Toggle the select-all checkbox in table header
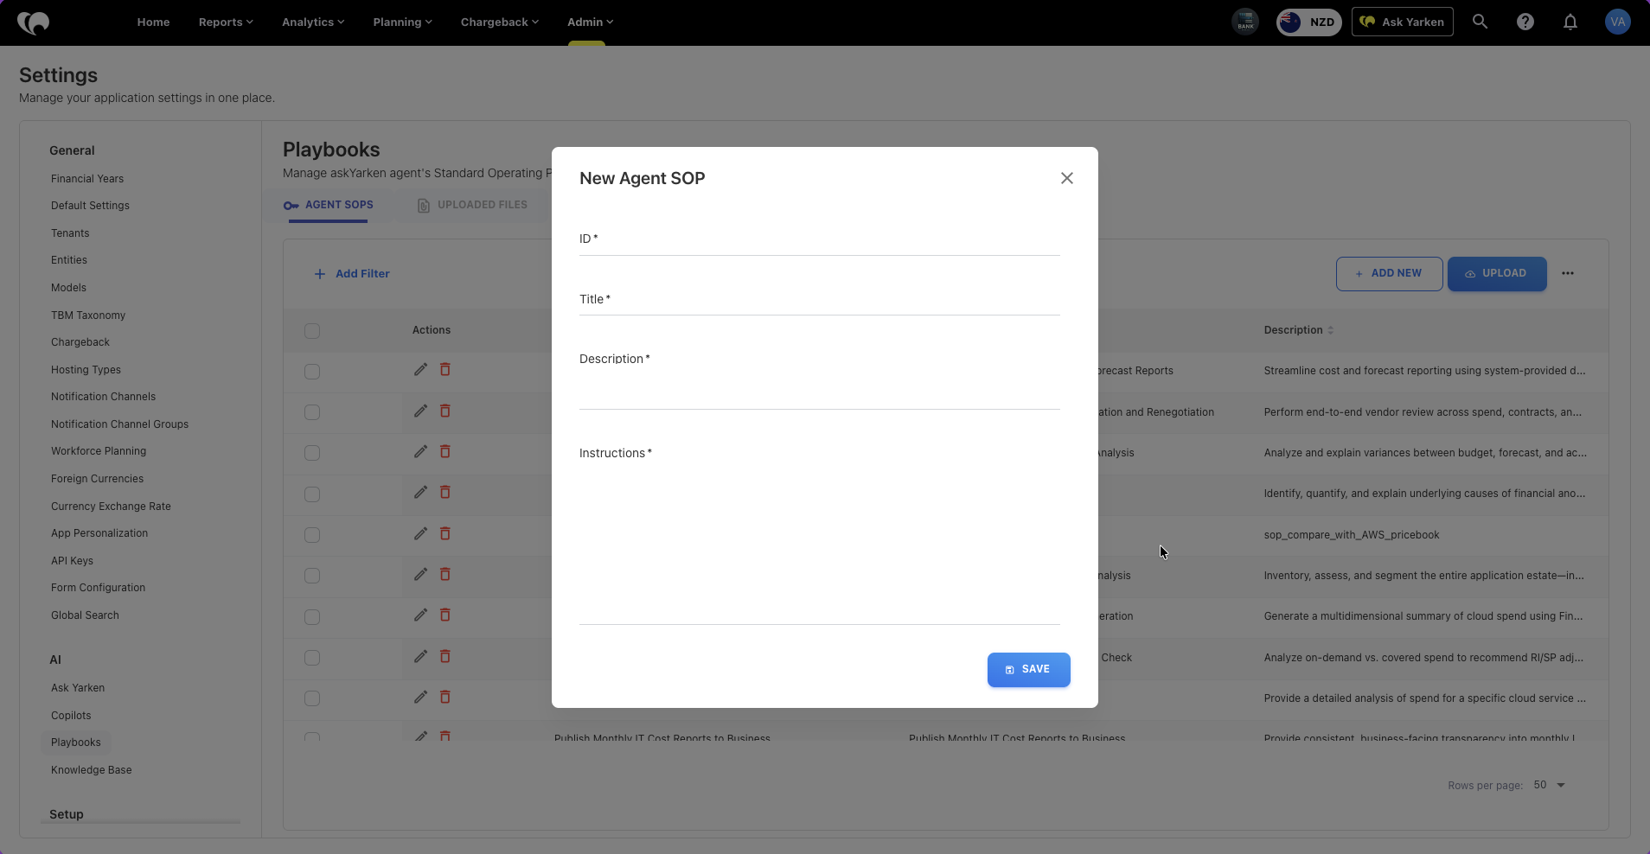The width and height of the screenshot is (1650, 854). (312, 331)
